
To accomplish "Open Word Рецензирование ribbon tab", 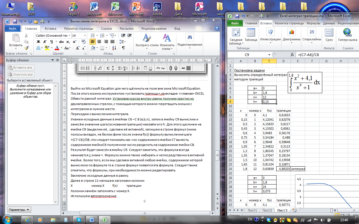I will point(154,29).
